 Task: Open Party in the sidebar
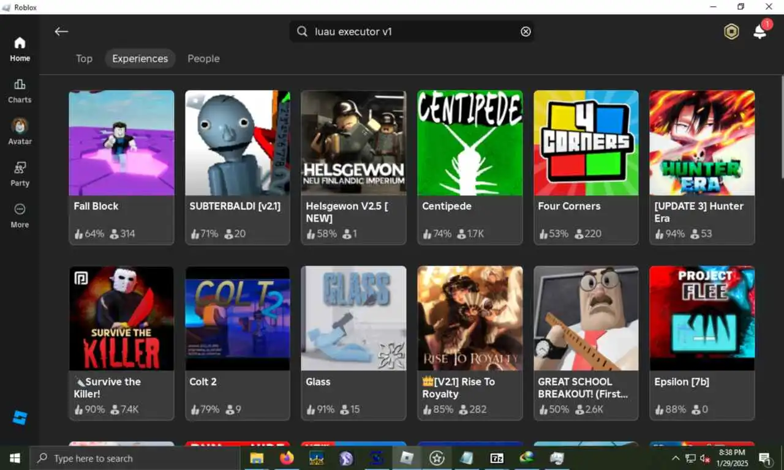coord(20,174)
